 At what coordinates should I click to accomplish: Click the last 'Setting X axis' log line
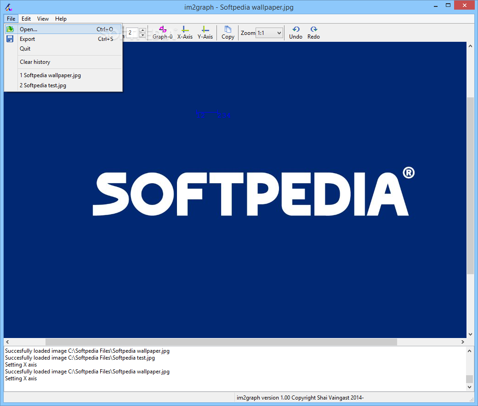click(21, 378)
